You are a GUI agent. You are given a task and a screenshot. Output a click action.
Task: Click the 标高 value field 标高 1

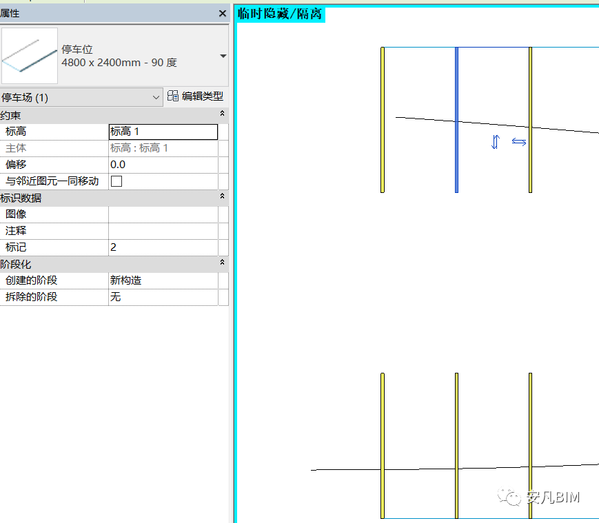(x=163, y=132)
